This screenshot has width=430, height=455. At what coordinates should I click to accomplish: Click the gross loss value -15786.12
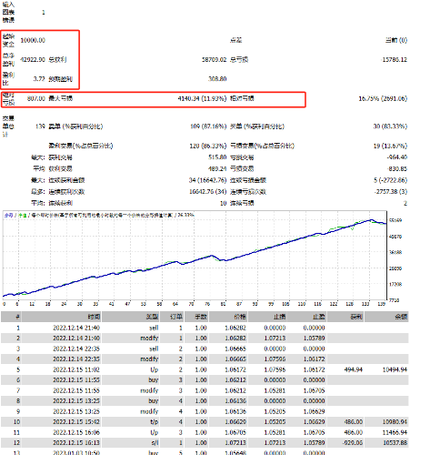[395, 59]
